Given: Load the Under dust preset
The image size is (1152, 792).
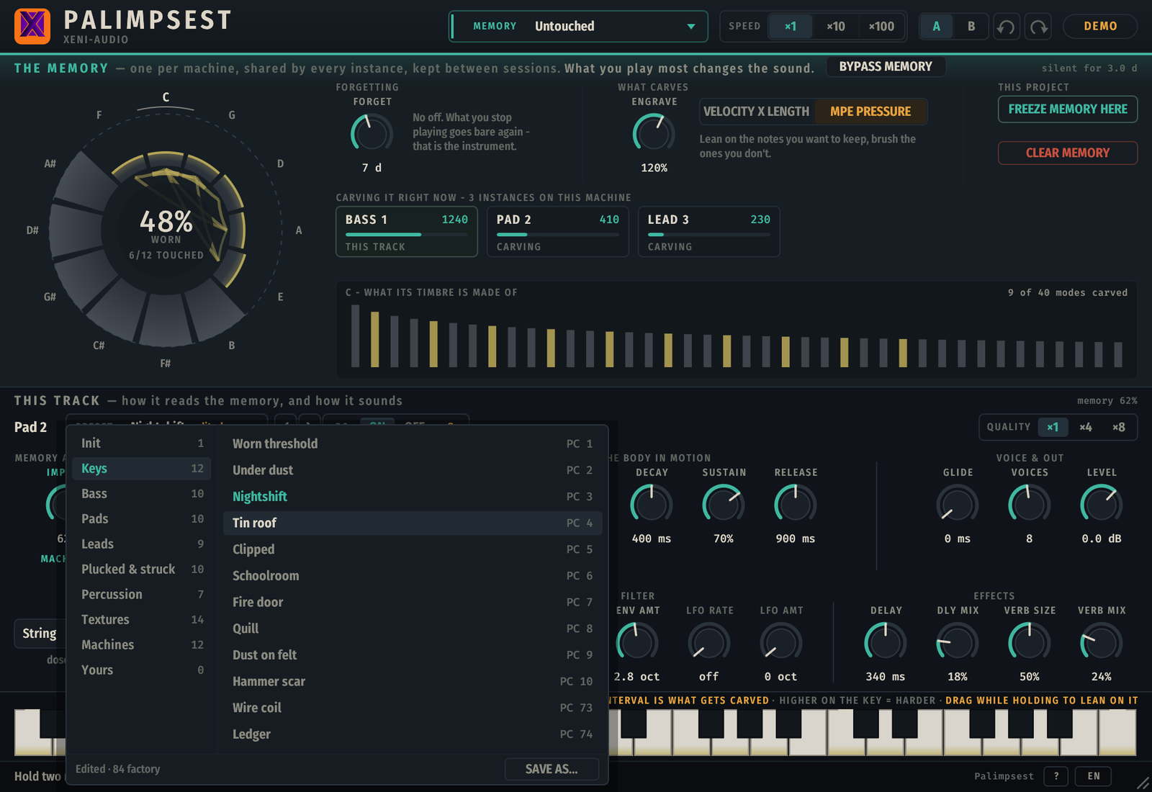Looking at the screenshot, I should [413, 470].
